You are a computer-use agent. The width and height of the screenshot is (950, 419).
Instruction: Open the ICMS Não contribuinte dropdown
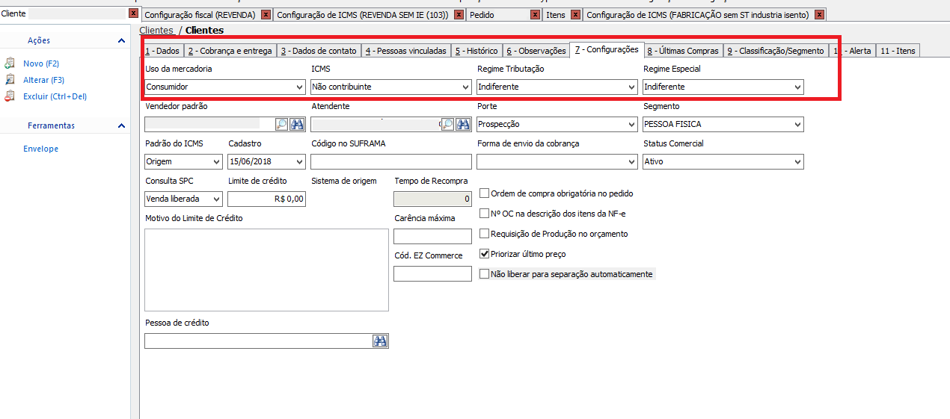[465, 87]
